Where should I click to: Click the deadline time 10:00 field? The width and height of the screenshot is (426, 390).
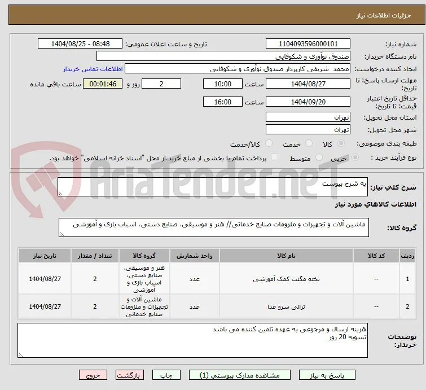[222, 84]
